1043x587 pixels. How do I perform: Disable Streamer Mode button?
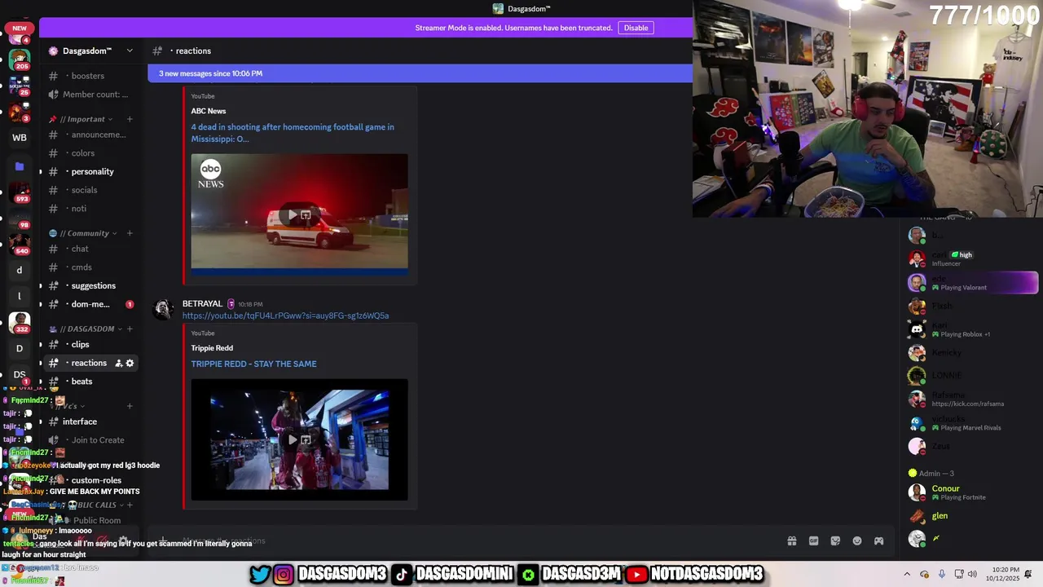[636, 28]
